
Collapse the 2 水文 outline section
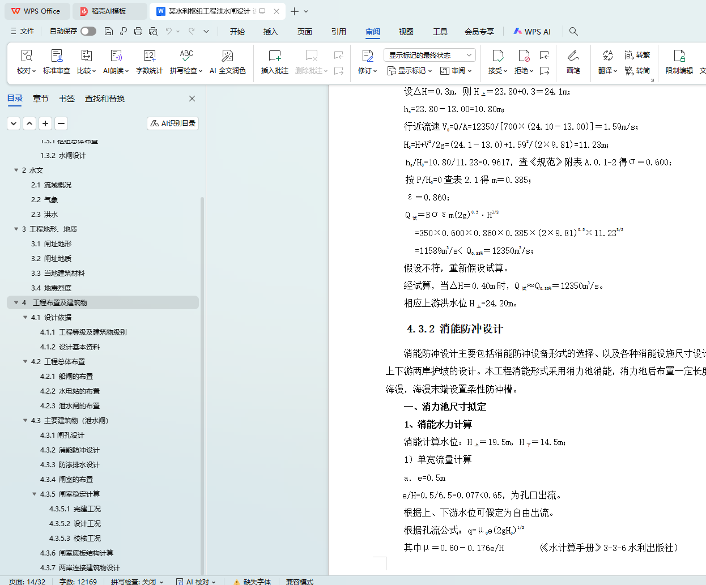(16, 170)
